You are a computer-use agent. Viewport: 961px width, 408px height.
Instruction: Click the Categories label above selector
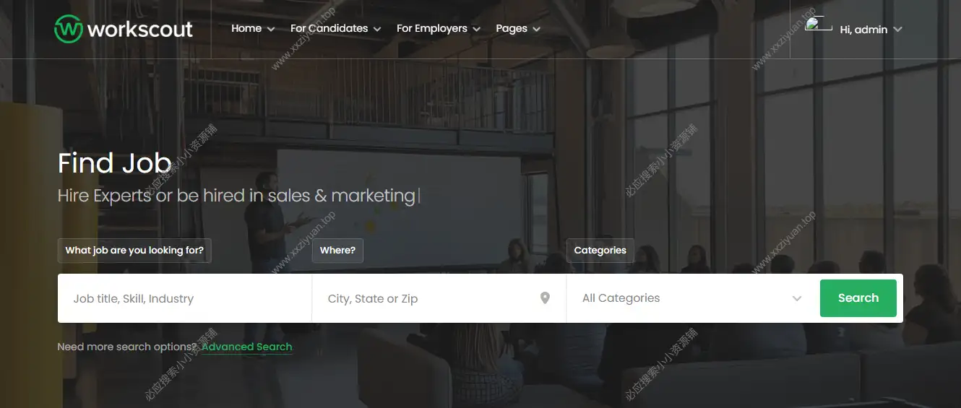(x=600, y=251)
